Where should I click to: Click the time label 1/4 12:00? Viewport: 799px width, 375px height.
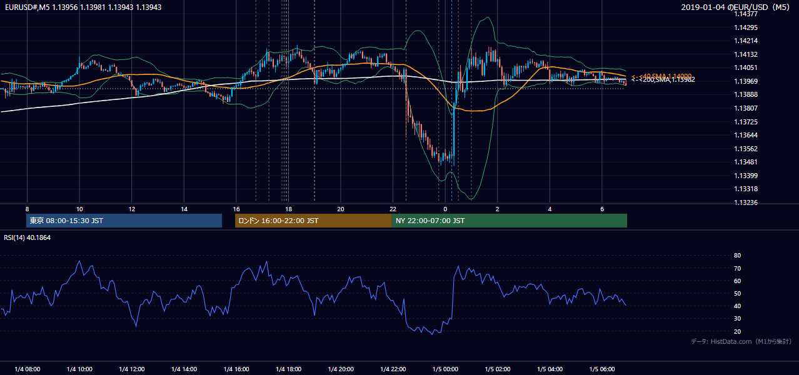click(x=131, y=369)
